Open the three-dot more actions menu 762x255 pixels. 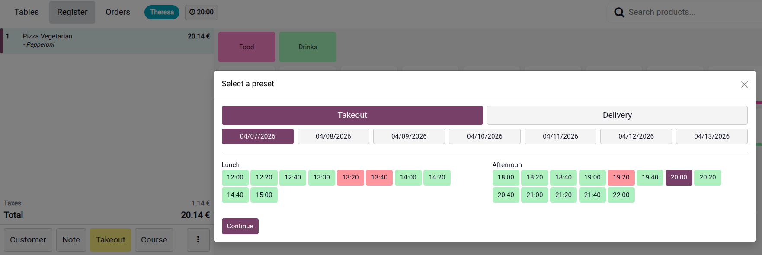[x=198, y=239]
